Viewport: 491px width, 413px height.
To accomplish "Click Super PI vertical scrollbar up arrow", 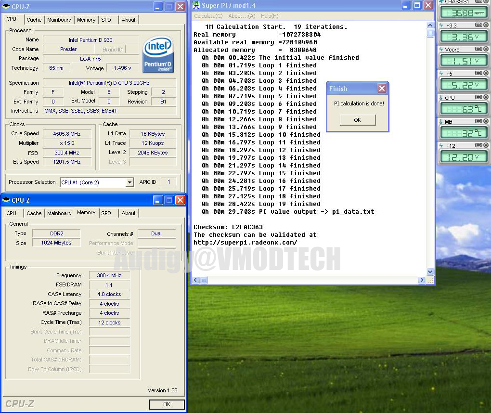I will [x=430, y=26].
